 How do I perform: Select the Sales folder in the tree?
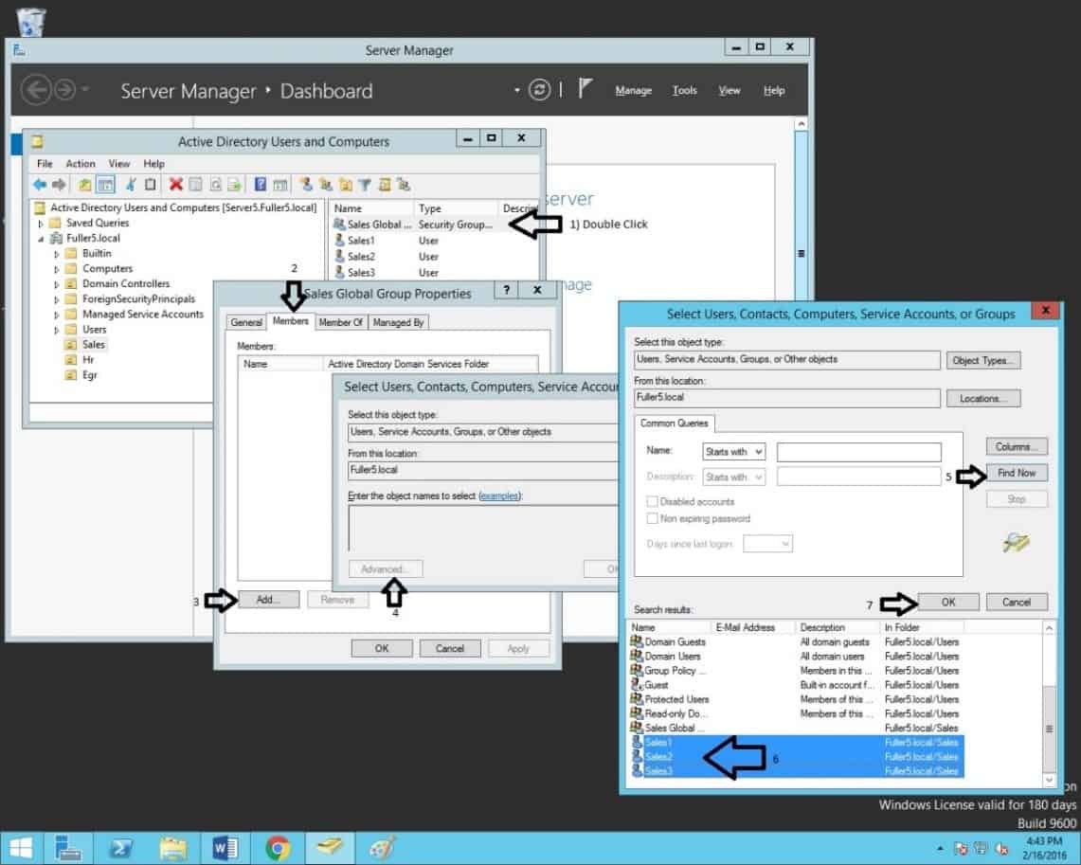94,345
